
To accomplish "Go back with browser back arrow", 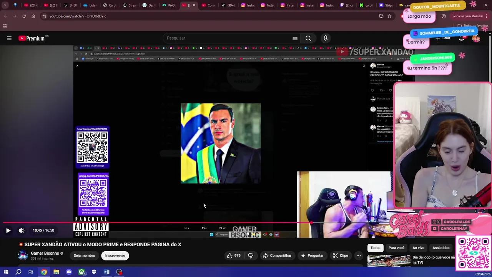I will click(5, 16).
